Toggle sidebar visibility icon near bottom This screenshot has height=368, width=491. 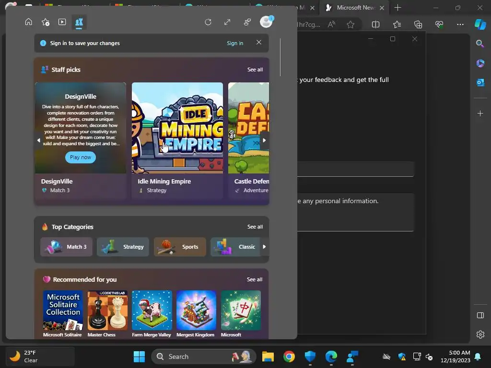(x=480, y=315)
